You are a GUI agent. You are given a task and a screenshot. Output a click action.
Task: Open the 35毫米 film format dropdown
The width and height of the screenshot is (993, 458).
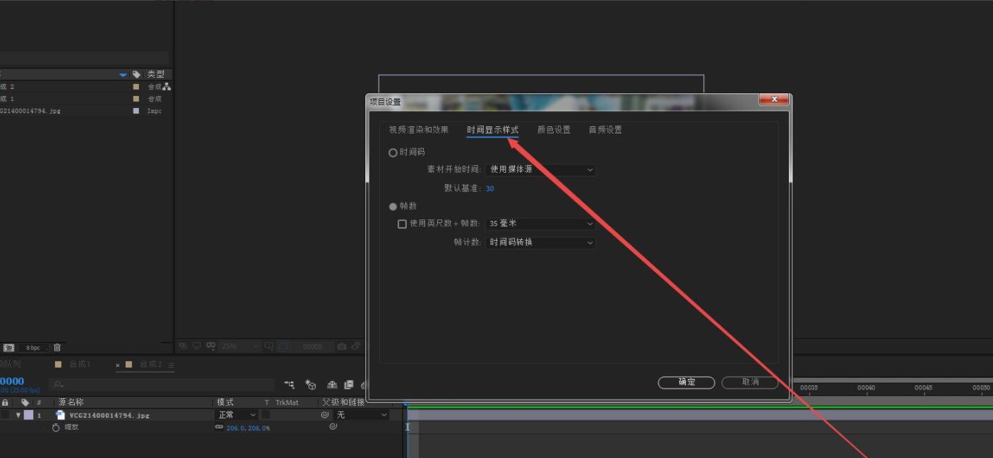pos(540,223)
